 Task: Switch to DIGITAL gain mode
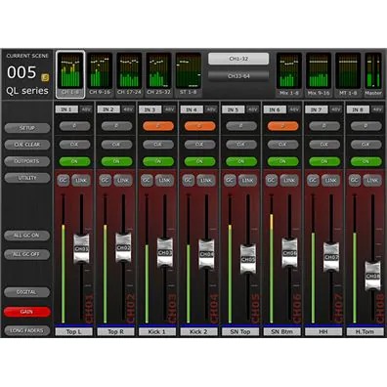coord(26,292)
